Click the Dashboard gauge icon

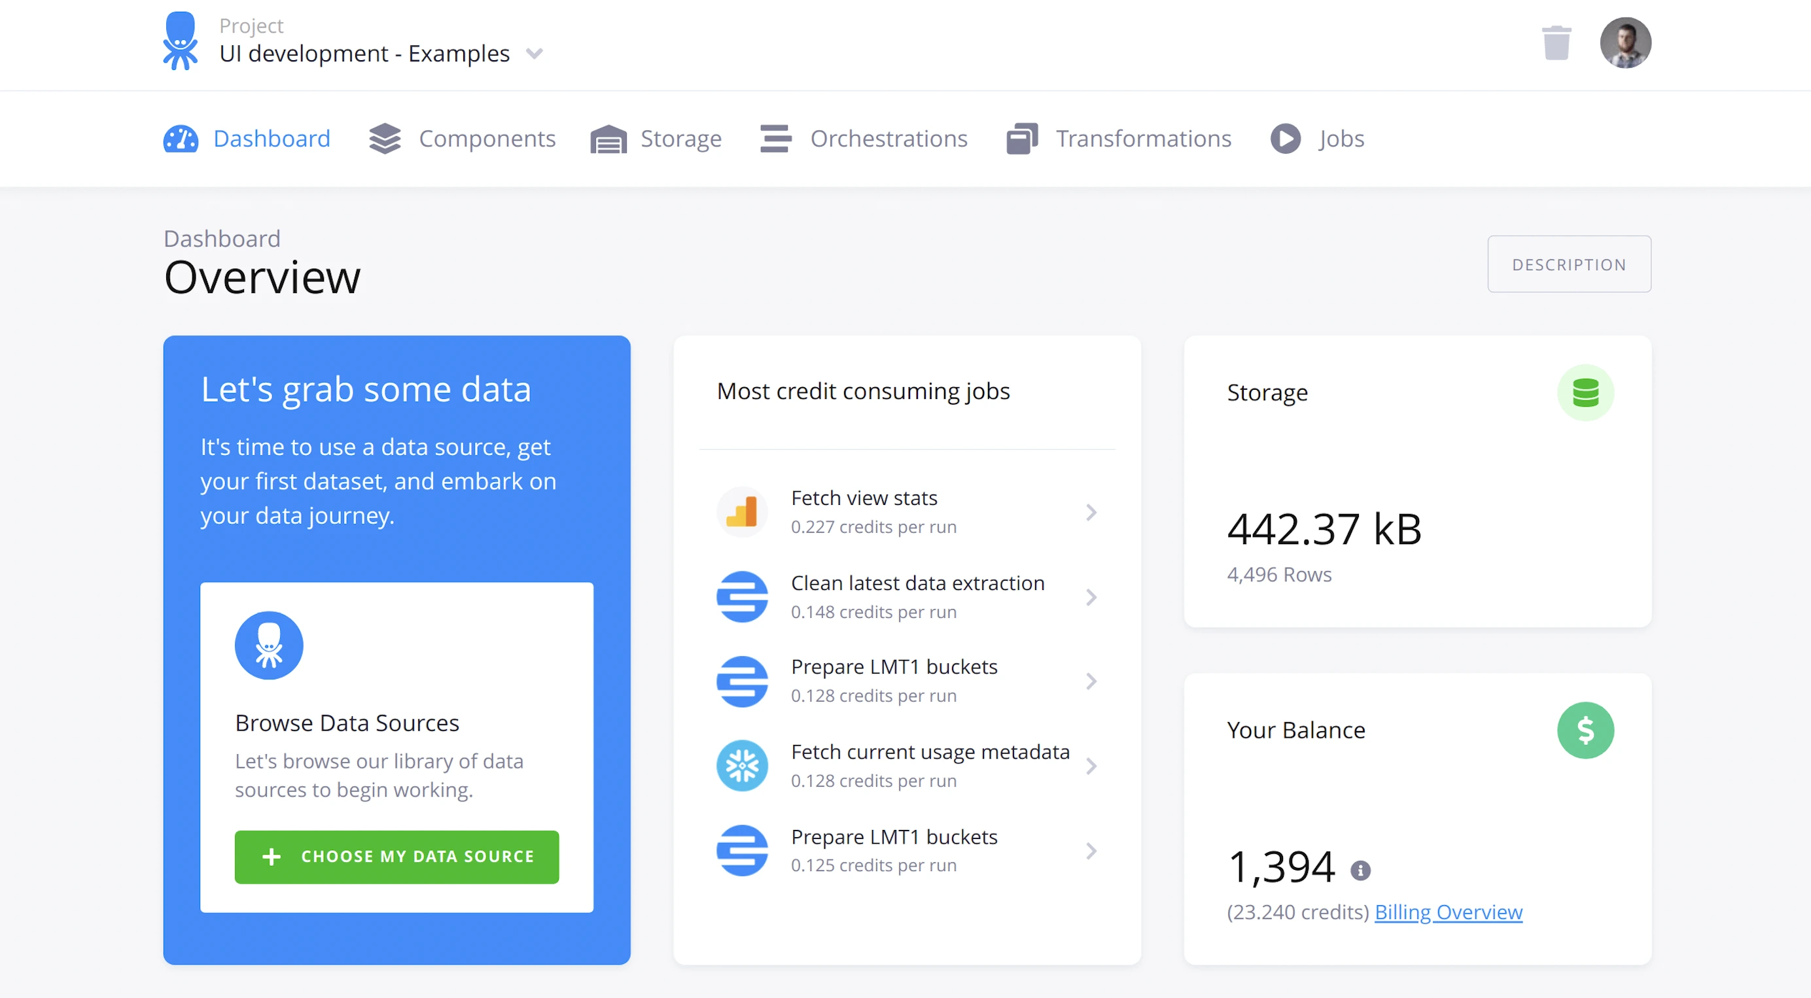coord(181,139)
